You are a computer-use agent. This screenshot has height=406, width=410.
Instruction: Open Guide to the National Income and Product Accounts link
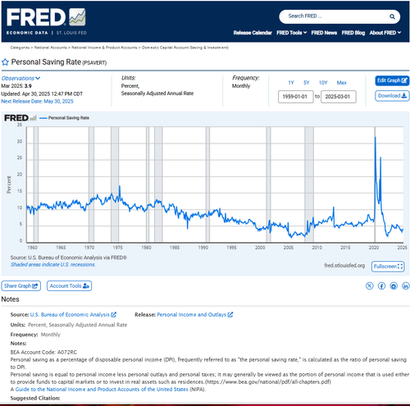102,390
